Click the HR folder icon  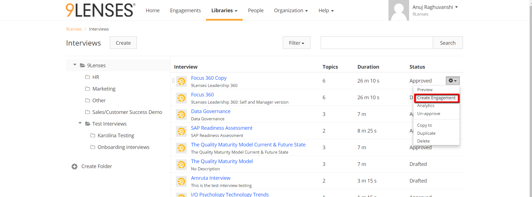88,77
